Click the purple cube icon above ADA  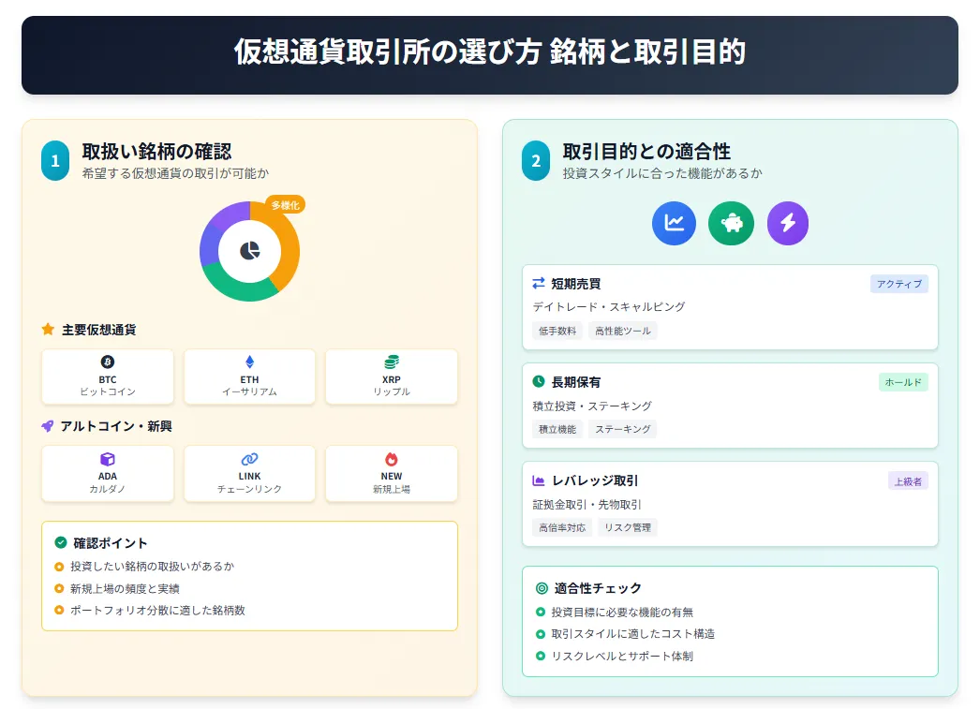[108, 459]
